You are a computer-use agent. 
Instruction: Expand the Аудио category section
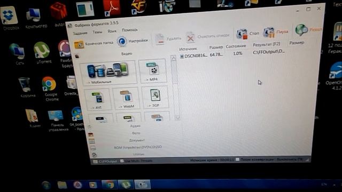(x=135, y=126)
